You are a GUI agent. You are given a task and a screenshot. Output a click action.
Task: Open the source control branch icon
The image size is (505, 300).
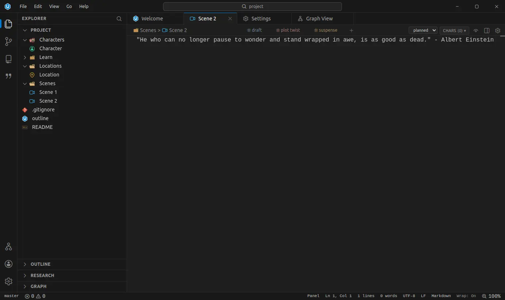tap(8, 42)
